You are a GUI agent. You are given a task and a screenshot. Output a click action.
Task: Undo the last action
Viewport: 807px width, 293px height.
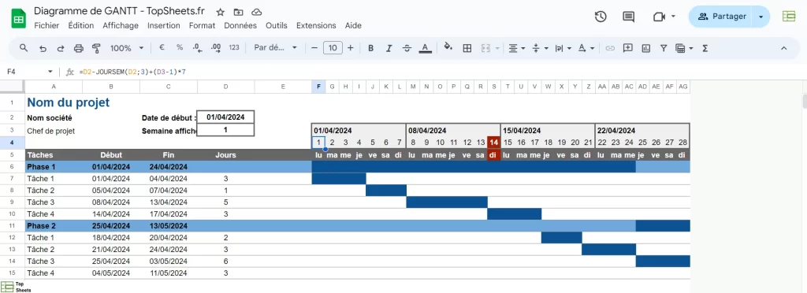43,48
